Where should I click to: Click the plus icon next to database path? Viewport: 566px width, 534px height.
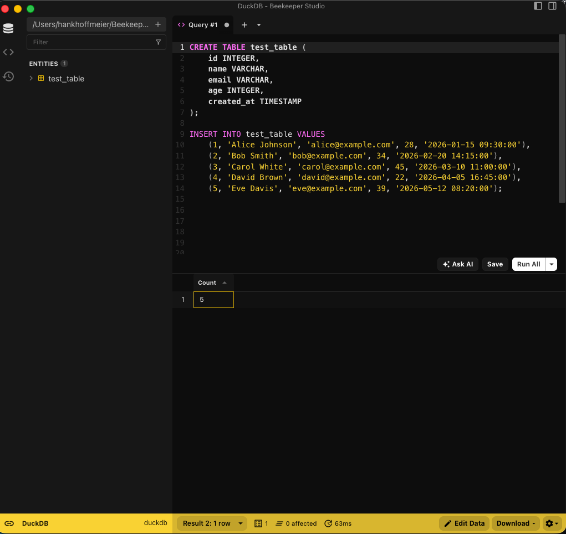coord(158,24)
